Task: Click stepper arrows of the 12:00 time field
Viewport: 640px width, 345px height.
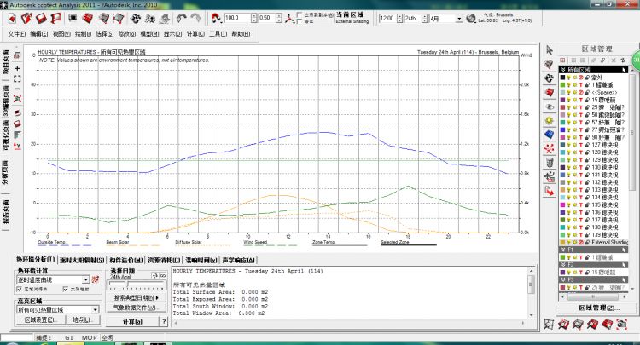Action: 399,19
